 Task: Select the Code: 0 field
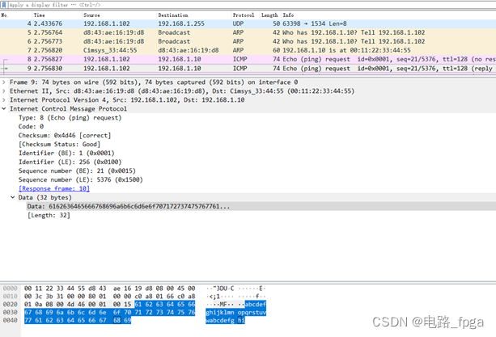point(31,127)
